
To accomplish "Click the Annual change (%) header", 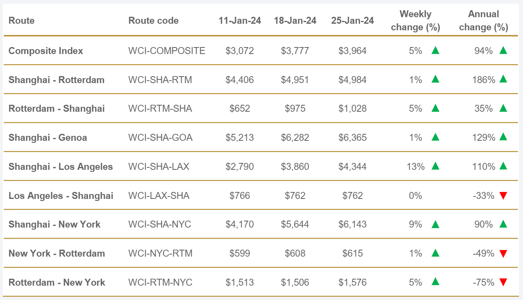I will point(483,20).
